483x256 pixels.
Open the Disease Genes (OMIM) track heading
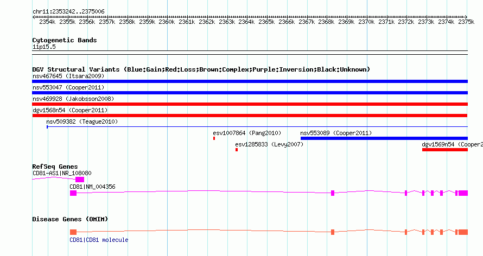70,219
